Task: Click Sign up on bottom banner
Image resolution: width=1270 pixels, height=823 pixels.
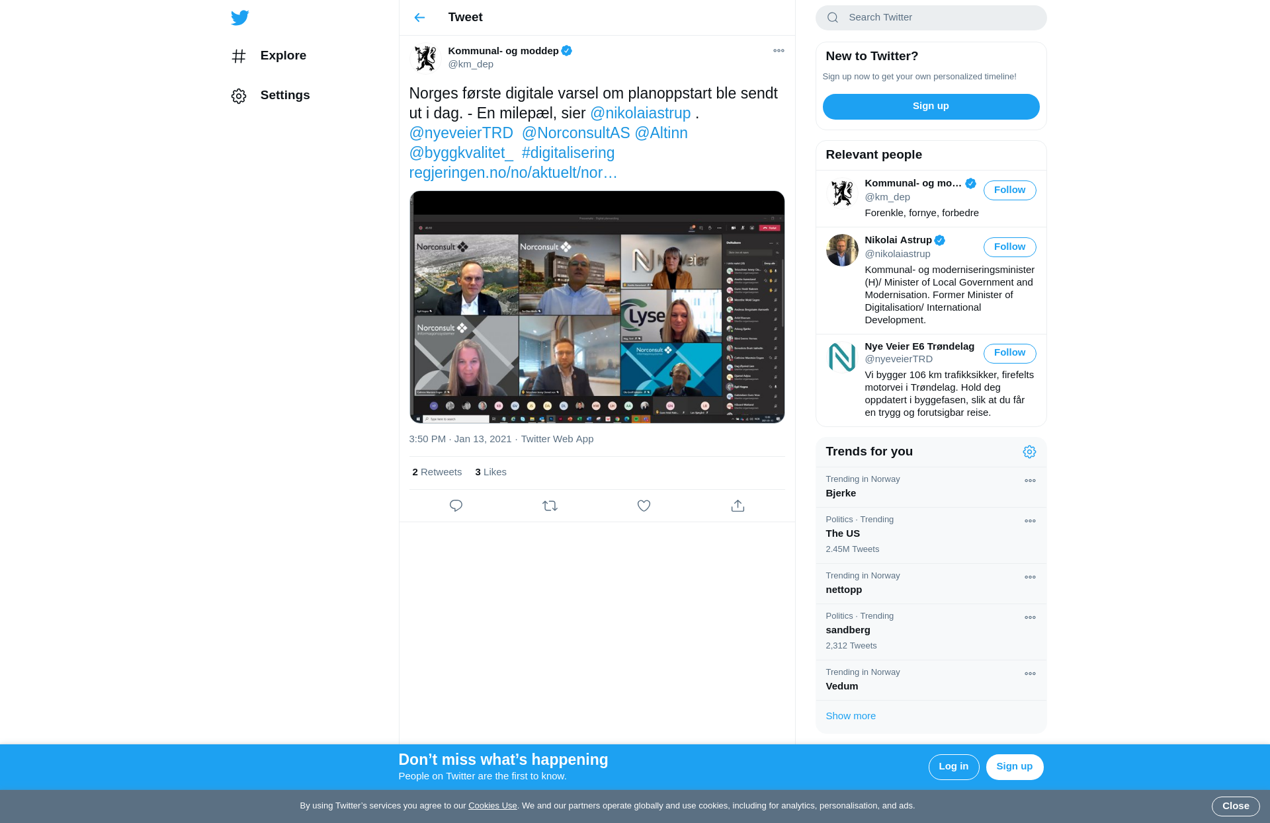Action: tap(1014, 767)
